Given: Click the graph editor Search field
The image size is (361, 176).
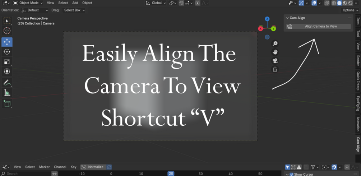Looking at the screenshot, I should coord(26,173).
